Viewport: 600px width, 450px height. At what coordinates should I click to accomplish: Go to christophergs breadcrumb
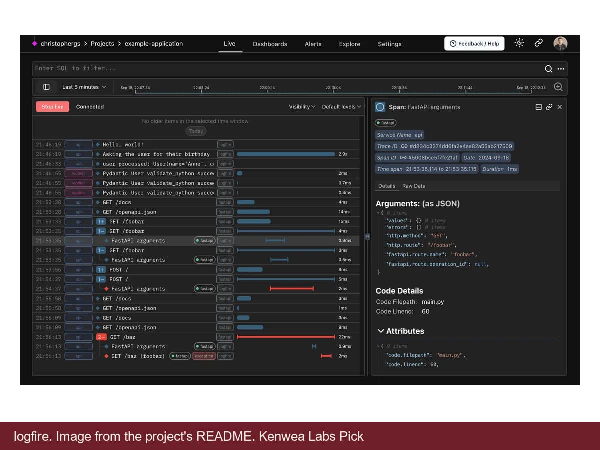(60, 44)
